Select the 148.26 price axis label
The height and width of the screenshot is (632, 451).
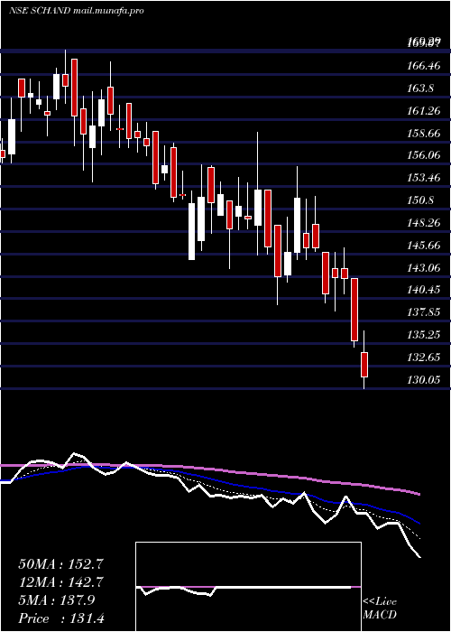424,222
